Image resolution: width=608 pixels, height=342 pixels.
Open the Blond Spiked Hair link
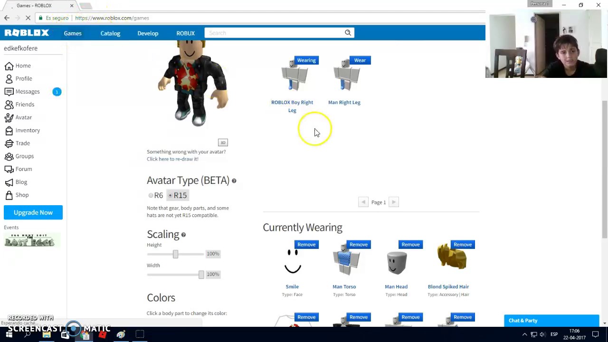point(448,286)
